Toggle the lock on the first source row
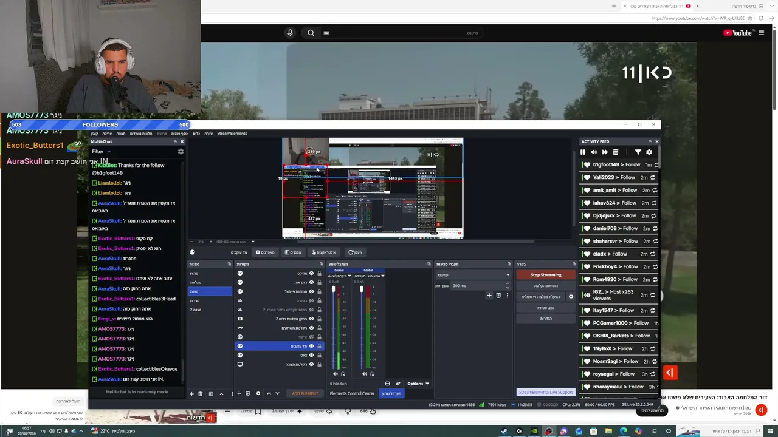Viewport: 778px width, 437px height. click(x=319, y=273)
